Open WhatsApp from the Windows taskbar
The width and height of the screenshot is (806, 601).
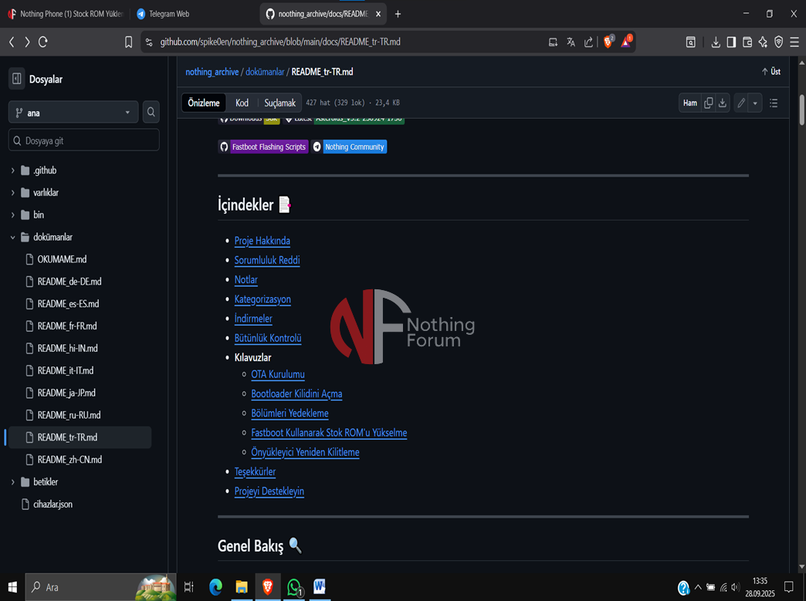(294, 587)
